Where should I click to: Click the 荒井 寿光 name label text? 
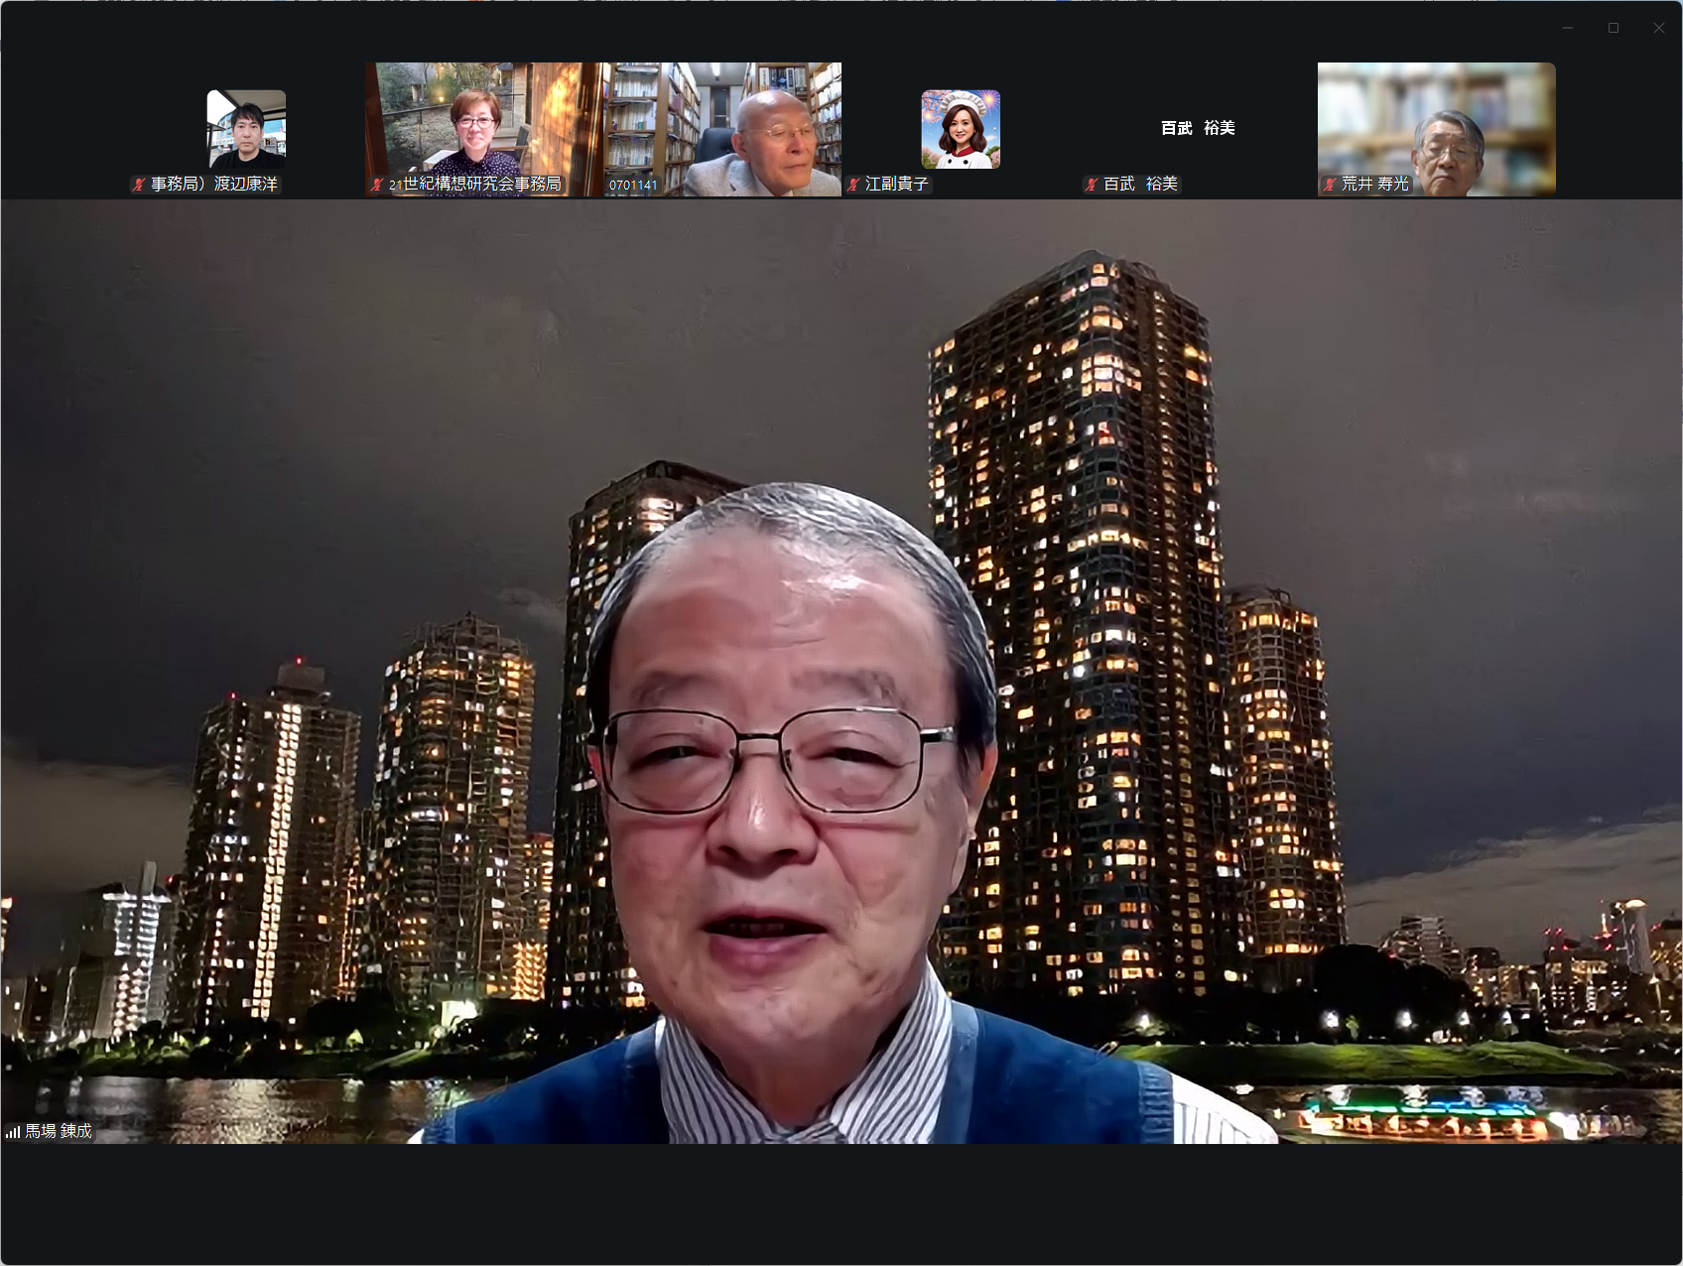(x=1374, y=185)
